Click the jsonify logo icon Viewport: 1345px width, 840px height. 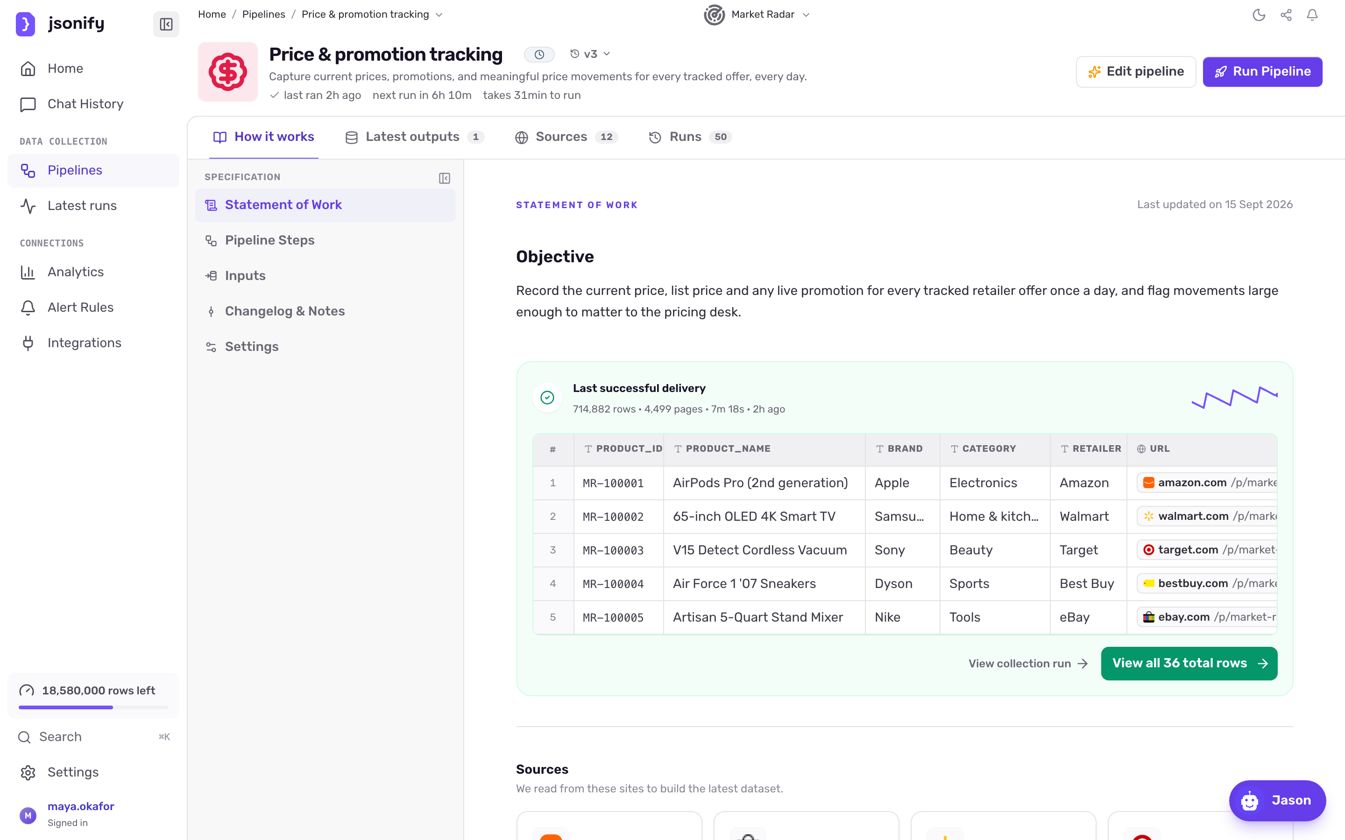[x=25, y=24]
